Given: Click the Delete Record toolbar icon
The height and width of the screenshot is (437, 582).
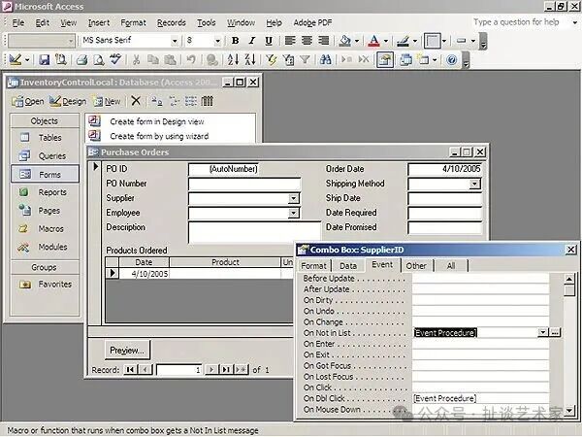Looking at the screenshot, I should click(364, 60).
